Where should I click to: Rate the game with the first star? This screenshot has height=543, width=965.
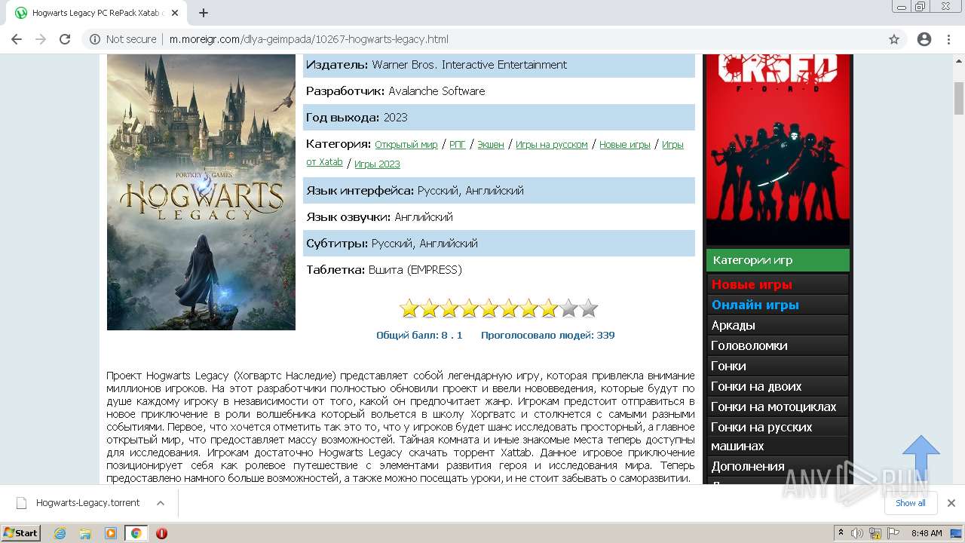click(409, 308)
